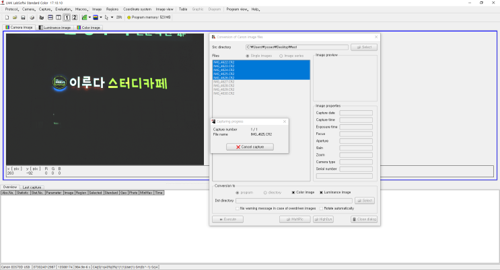This screenshot has height=270, width=500.
Task: Open the Help menu
Action: pos(256,9)
